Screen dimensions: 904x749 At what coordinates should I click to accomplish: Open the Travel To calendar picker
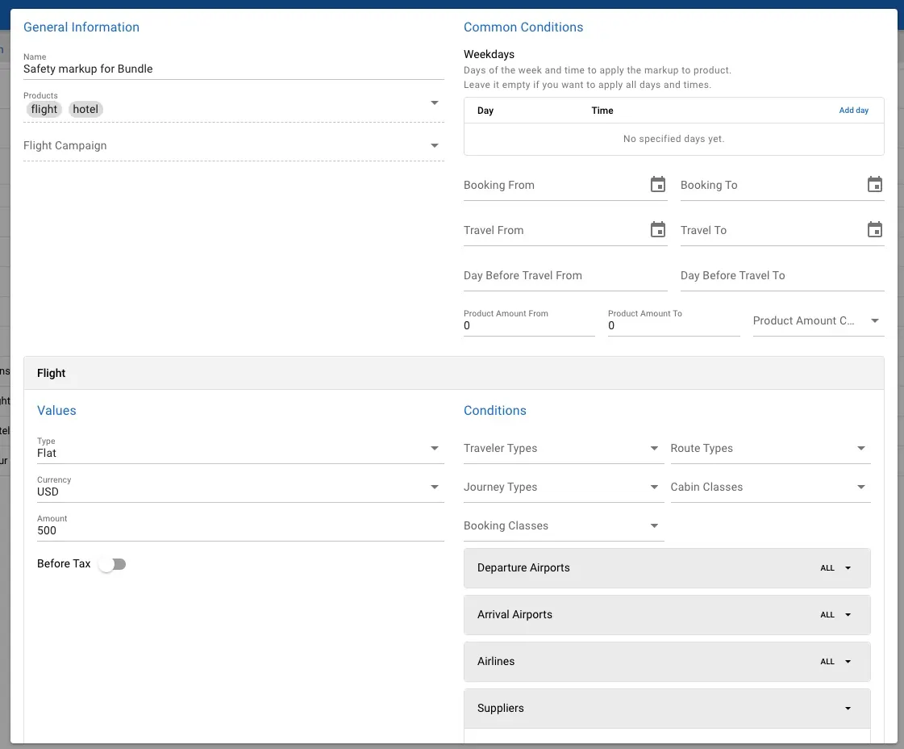tap(875, 230)
